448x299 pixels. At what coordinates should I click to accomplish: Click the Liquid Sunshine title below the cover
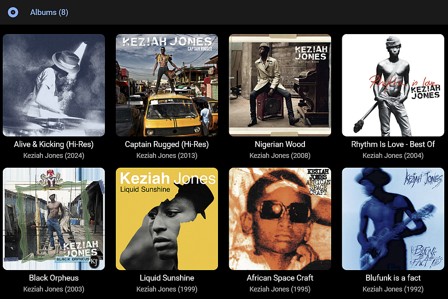pyautogui.click(x=167, y=278)
